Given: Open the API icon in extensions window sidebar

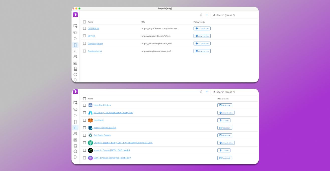Looking at the screenshot, I should 75,140.
